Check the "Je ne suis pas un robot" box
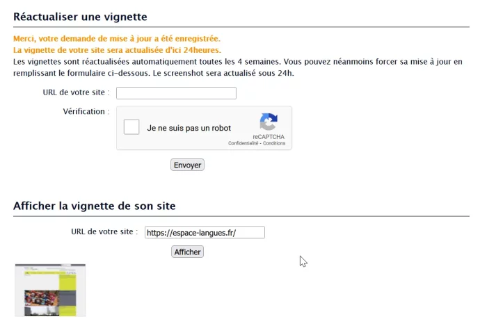 pyautogui.click(x=131, y=128)
